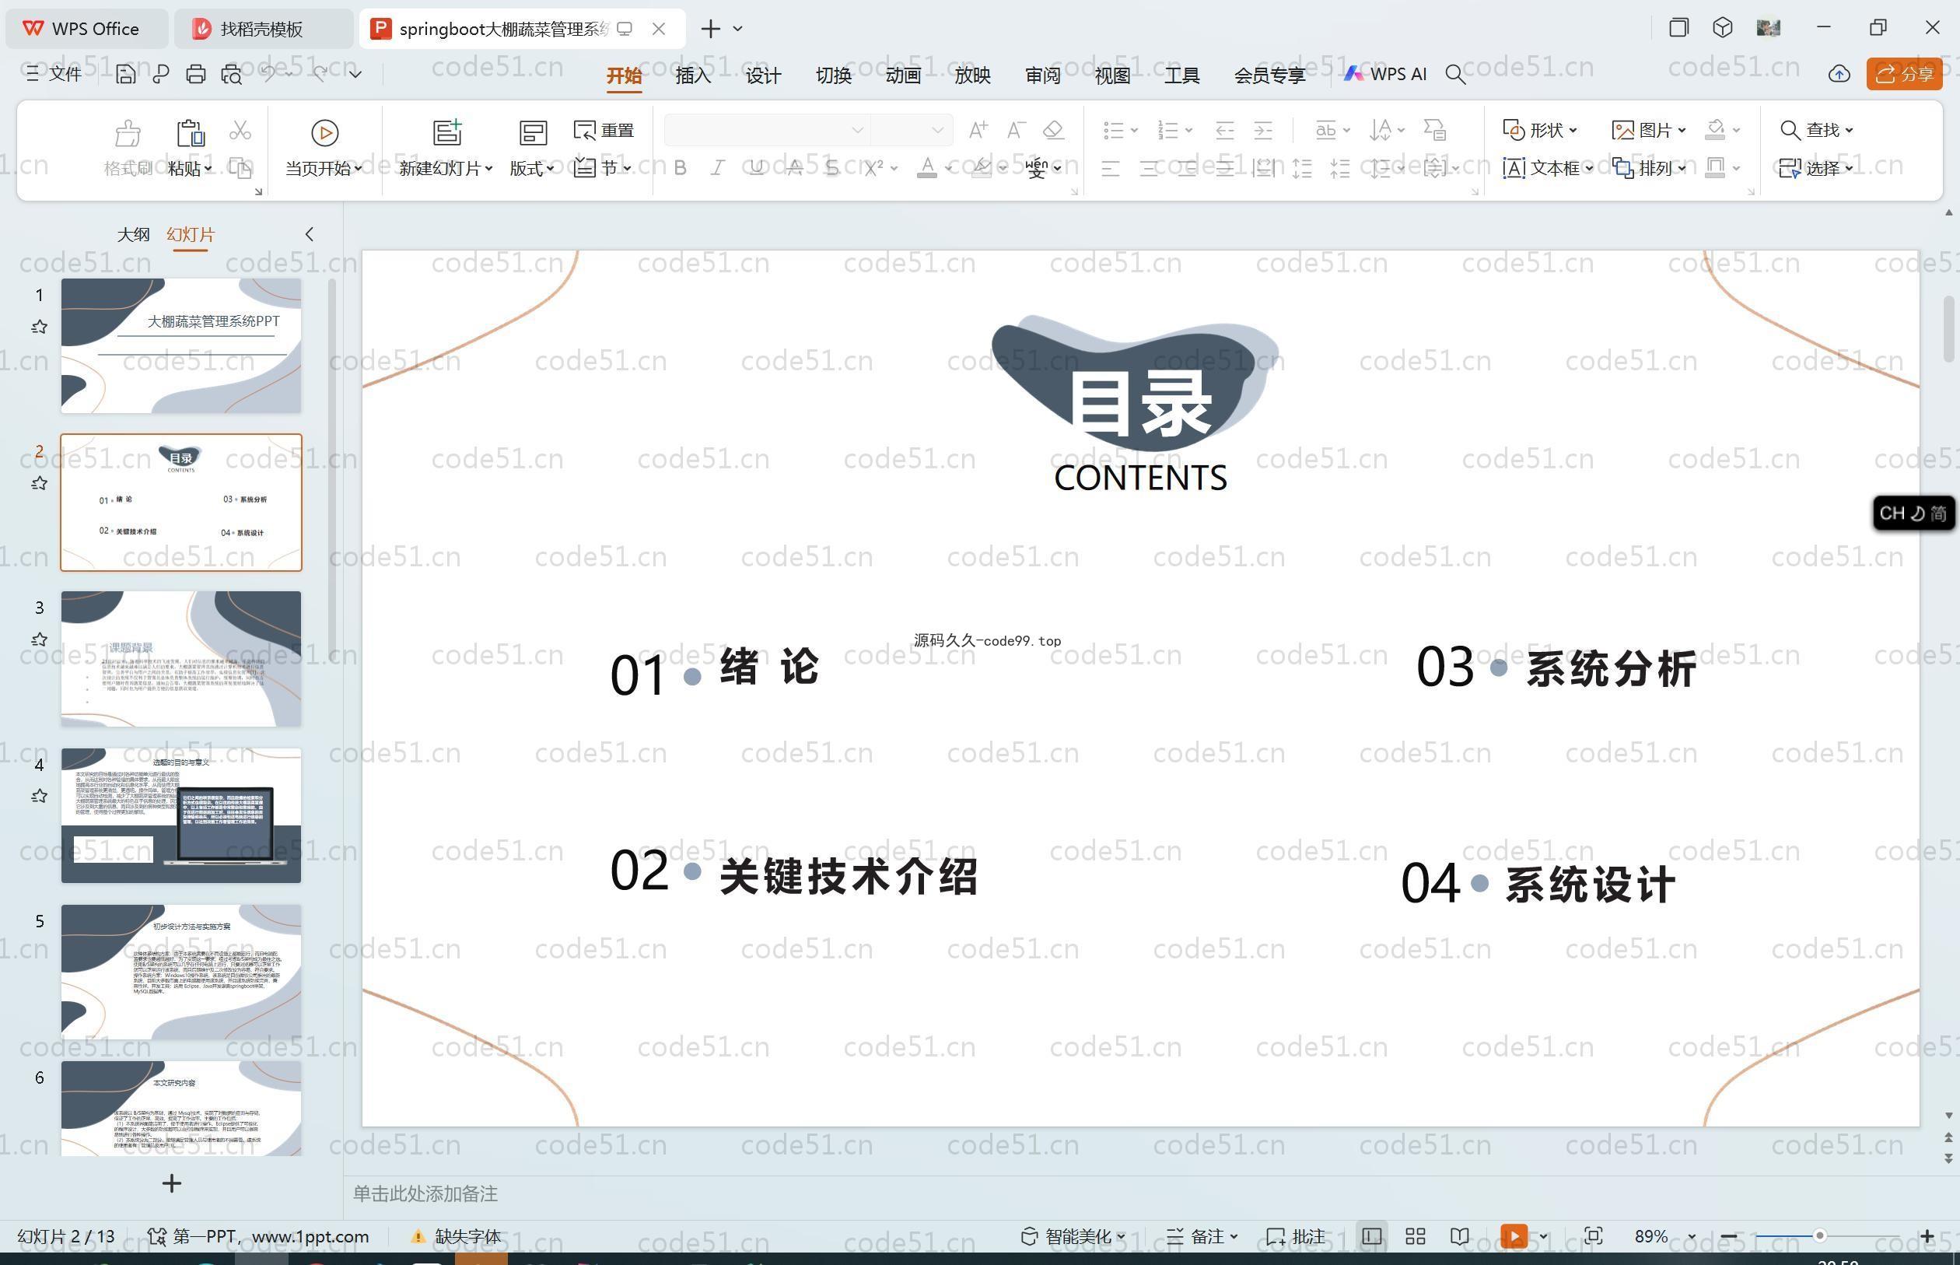Image resolution: width=1960 pixels, height=1265 pixels.
Task: Click the text highlight color swatch
Action: point(981,168)
